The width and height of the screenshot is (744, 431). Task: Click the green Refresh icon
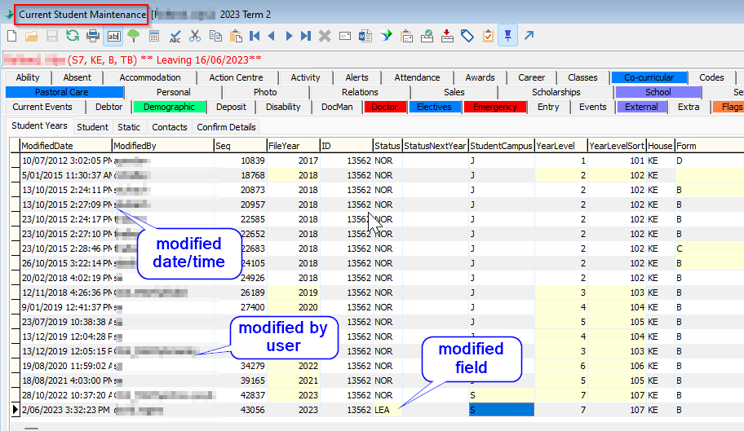pyautogui.click(x=73, y=36)
